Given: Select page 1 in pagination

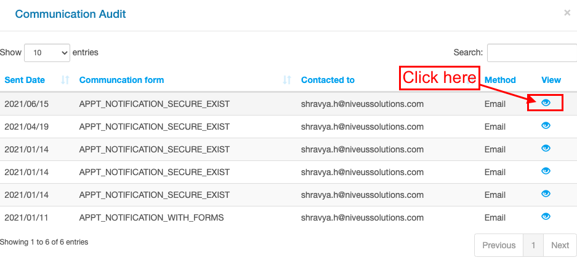Looking at the screenshot, I should pyautogui.click(x=533, y=245).
